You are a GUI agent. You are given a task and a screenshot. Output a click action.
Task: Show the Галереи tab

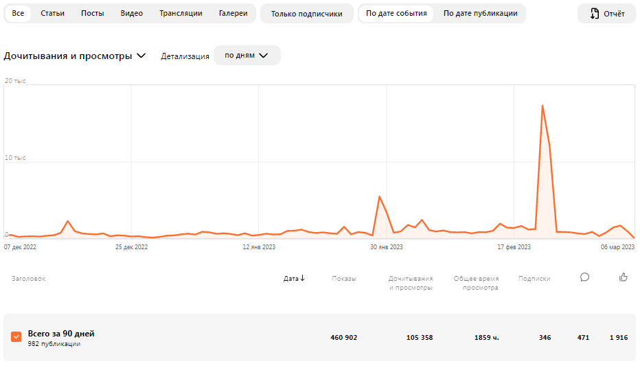pos(233,14)
